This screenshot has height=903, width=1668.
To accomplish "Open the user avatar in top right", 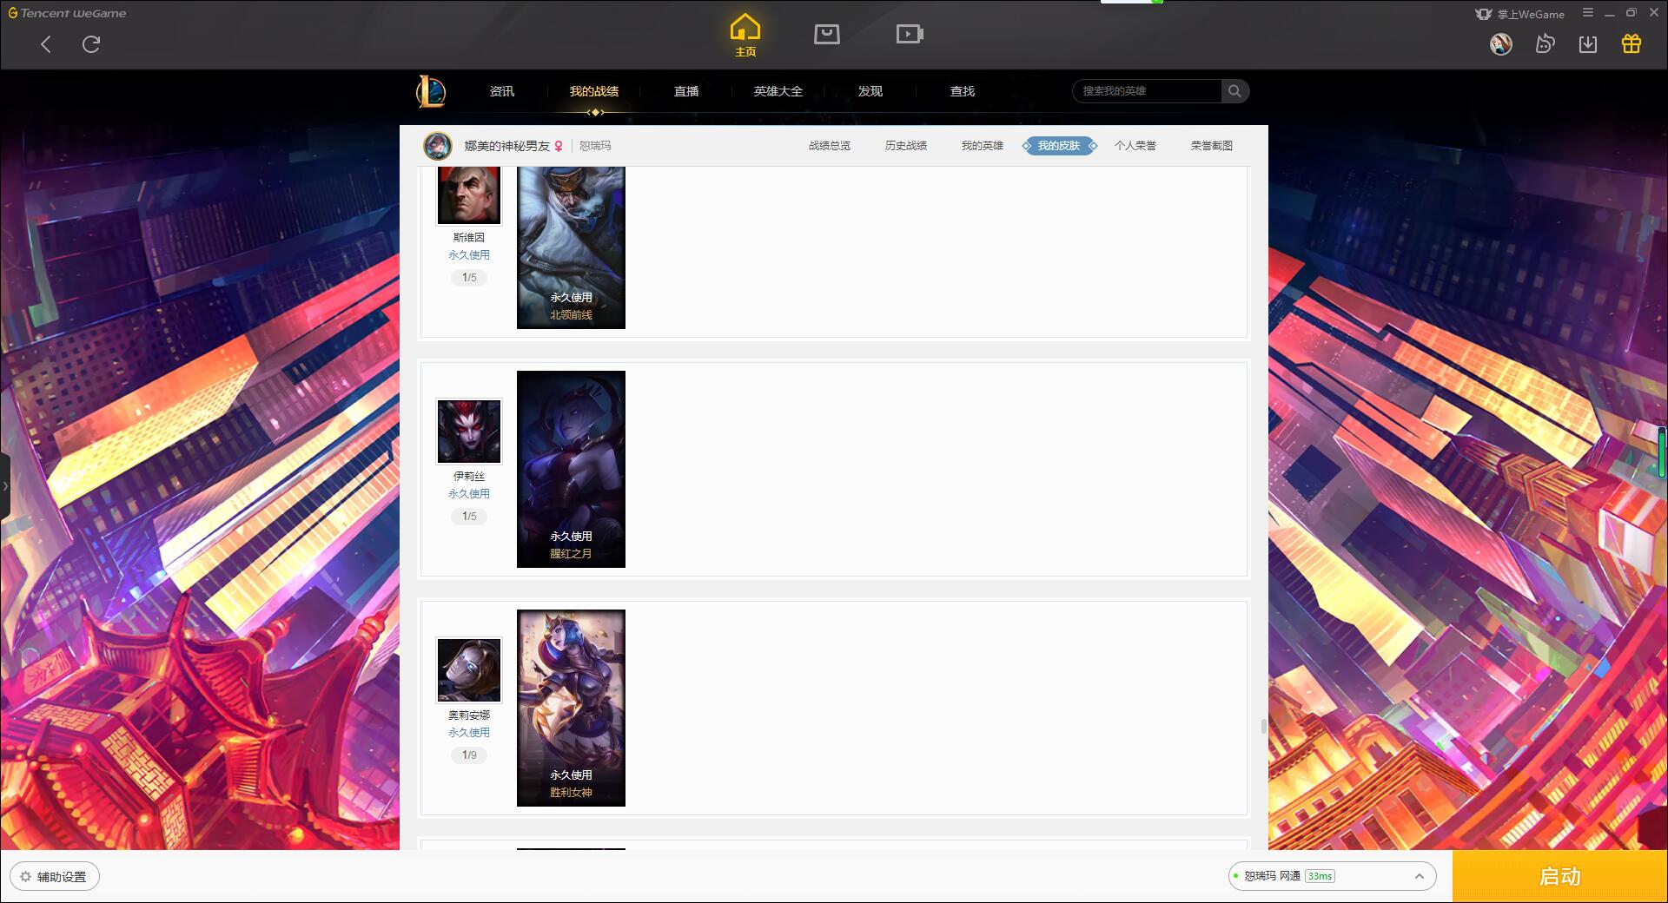I will tap(1501, 43).
